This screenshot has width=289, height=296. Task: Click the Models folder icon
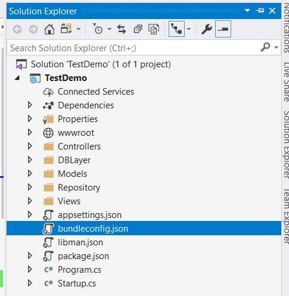point(48,174)
